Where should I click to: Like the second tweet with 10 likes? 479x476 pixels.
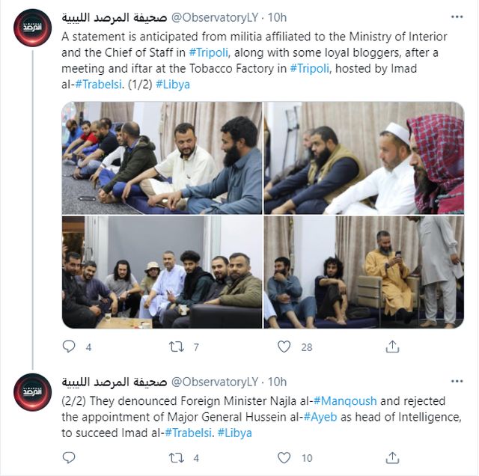(x=284, y=458)
